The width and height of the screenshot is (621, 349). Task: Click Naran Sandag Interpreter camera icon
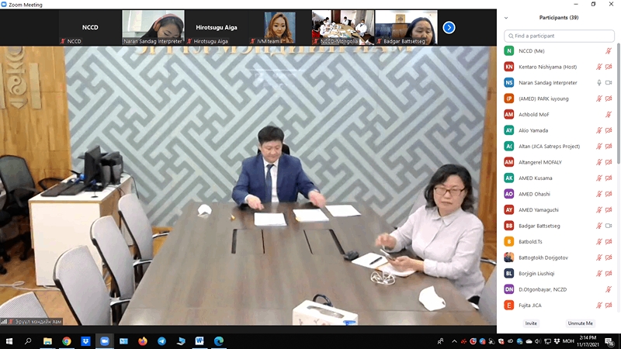tap(609, 83)
